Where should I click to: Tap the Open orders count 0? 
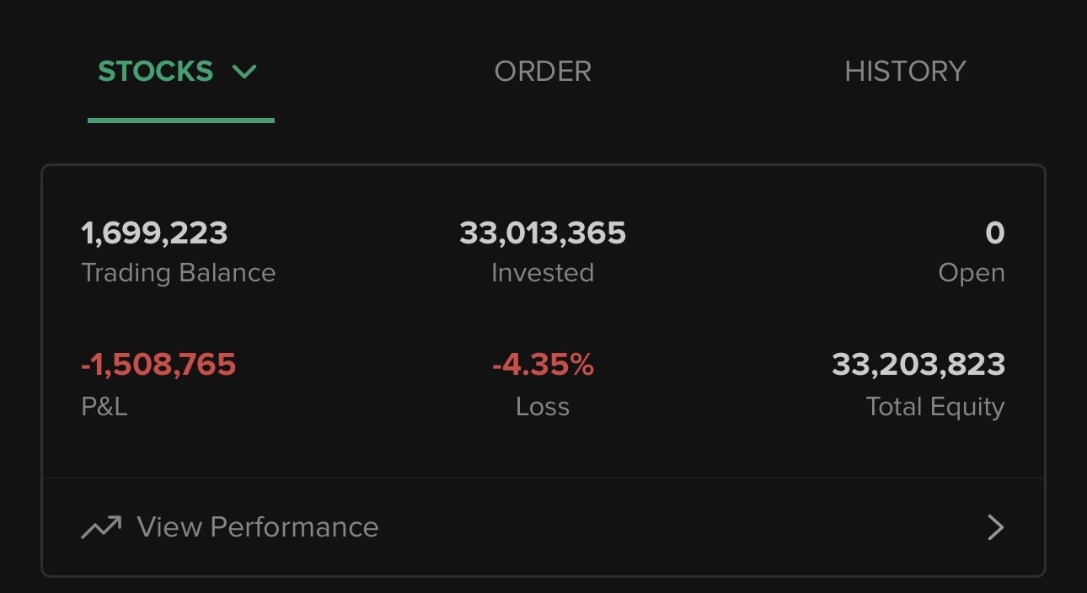[x=995, y=233]
